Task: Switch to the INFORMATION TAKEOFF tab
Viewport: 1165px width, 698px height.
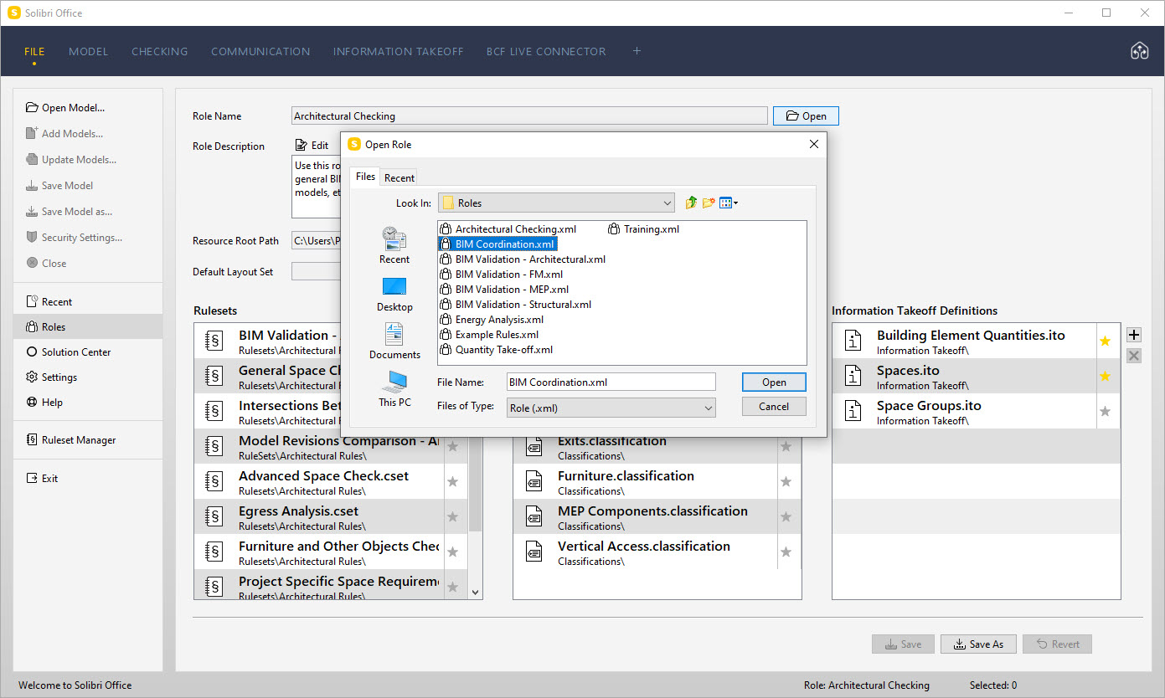Action: pos(398,51)
